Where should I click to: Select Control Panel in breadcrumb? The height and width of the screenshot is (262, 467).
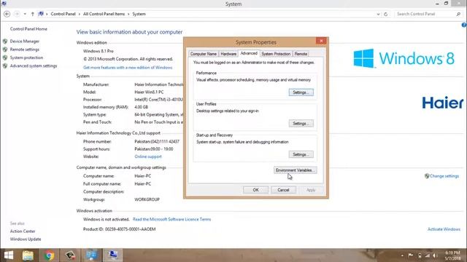click(63, 14)
